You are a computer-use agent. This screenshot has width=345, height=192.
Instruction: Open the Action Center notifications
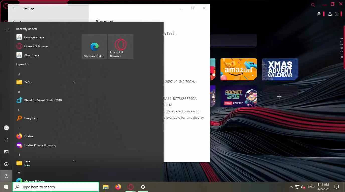coord(337,187)
